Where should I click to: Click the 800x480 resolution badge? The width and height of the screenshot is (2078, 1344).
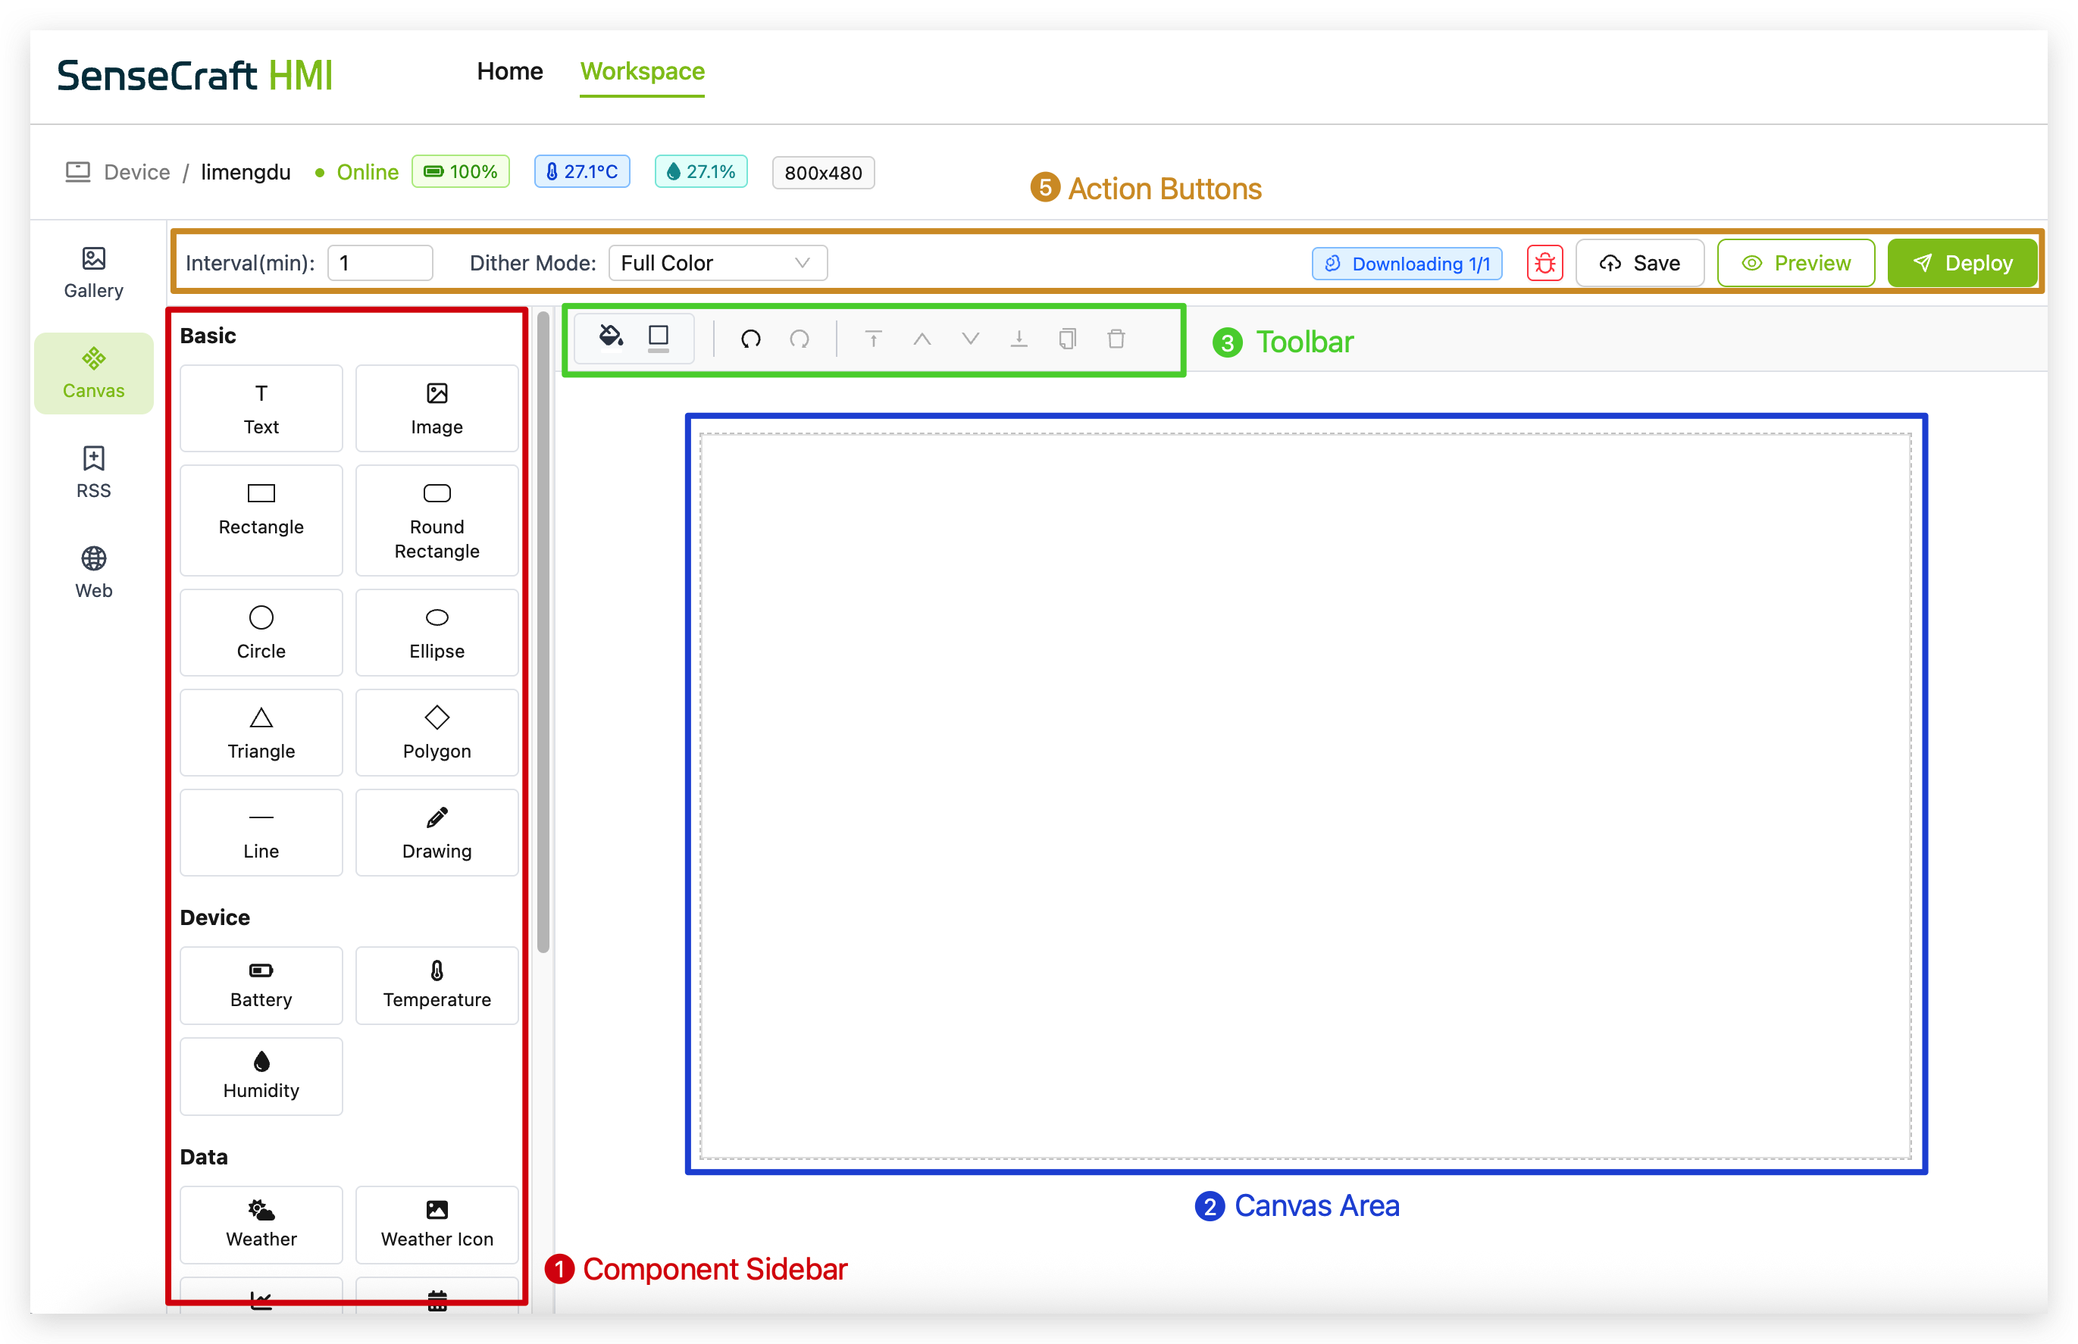click(x=822, y=172)
